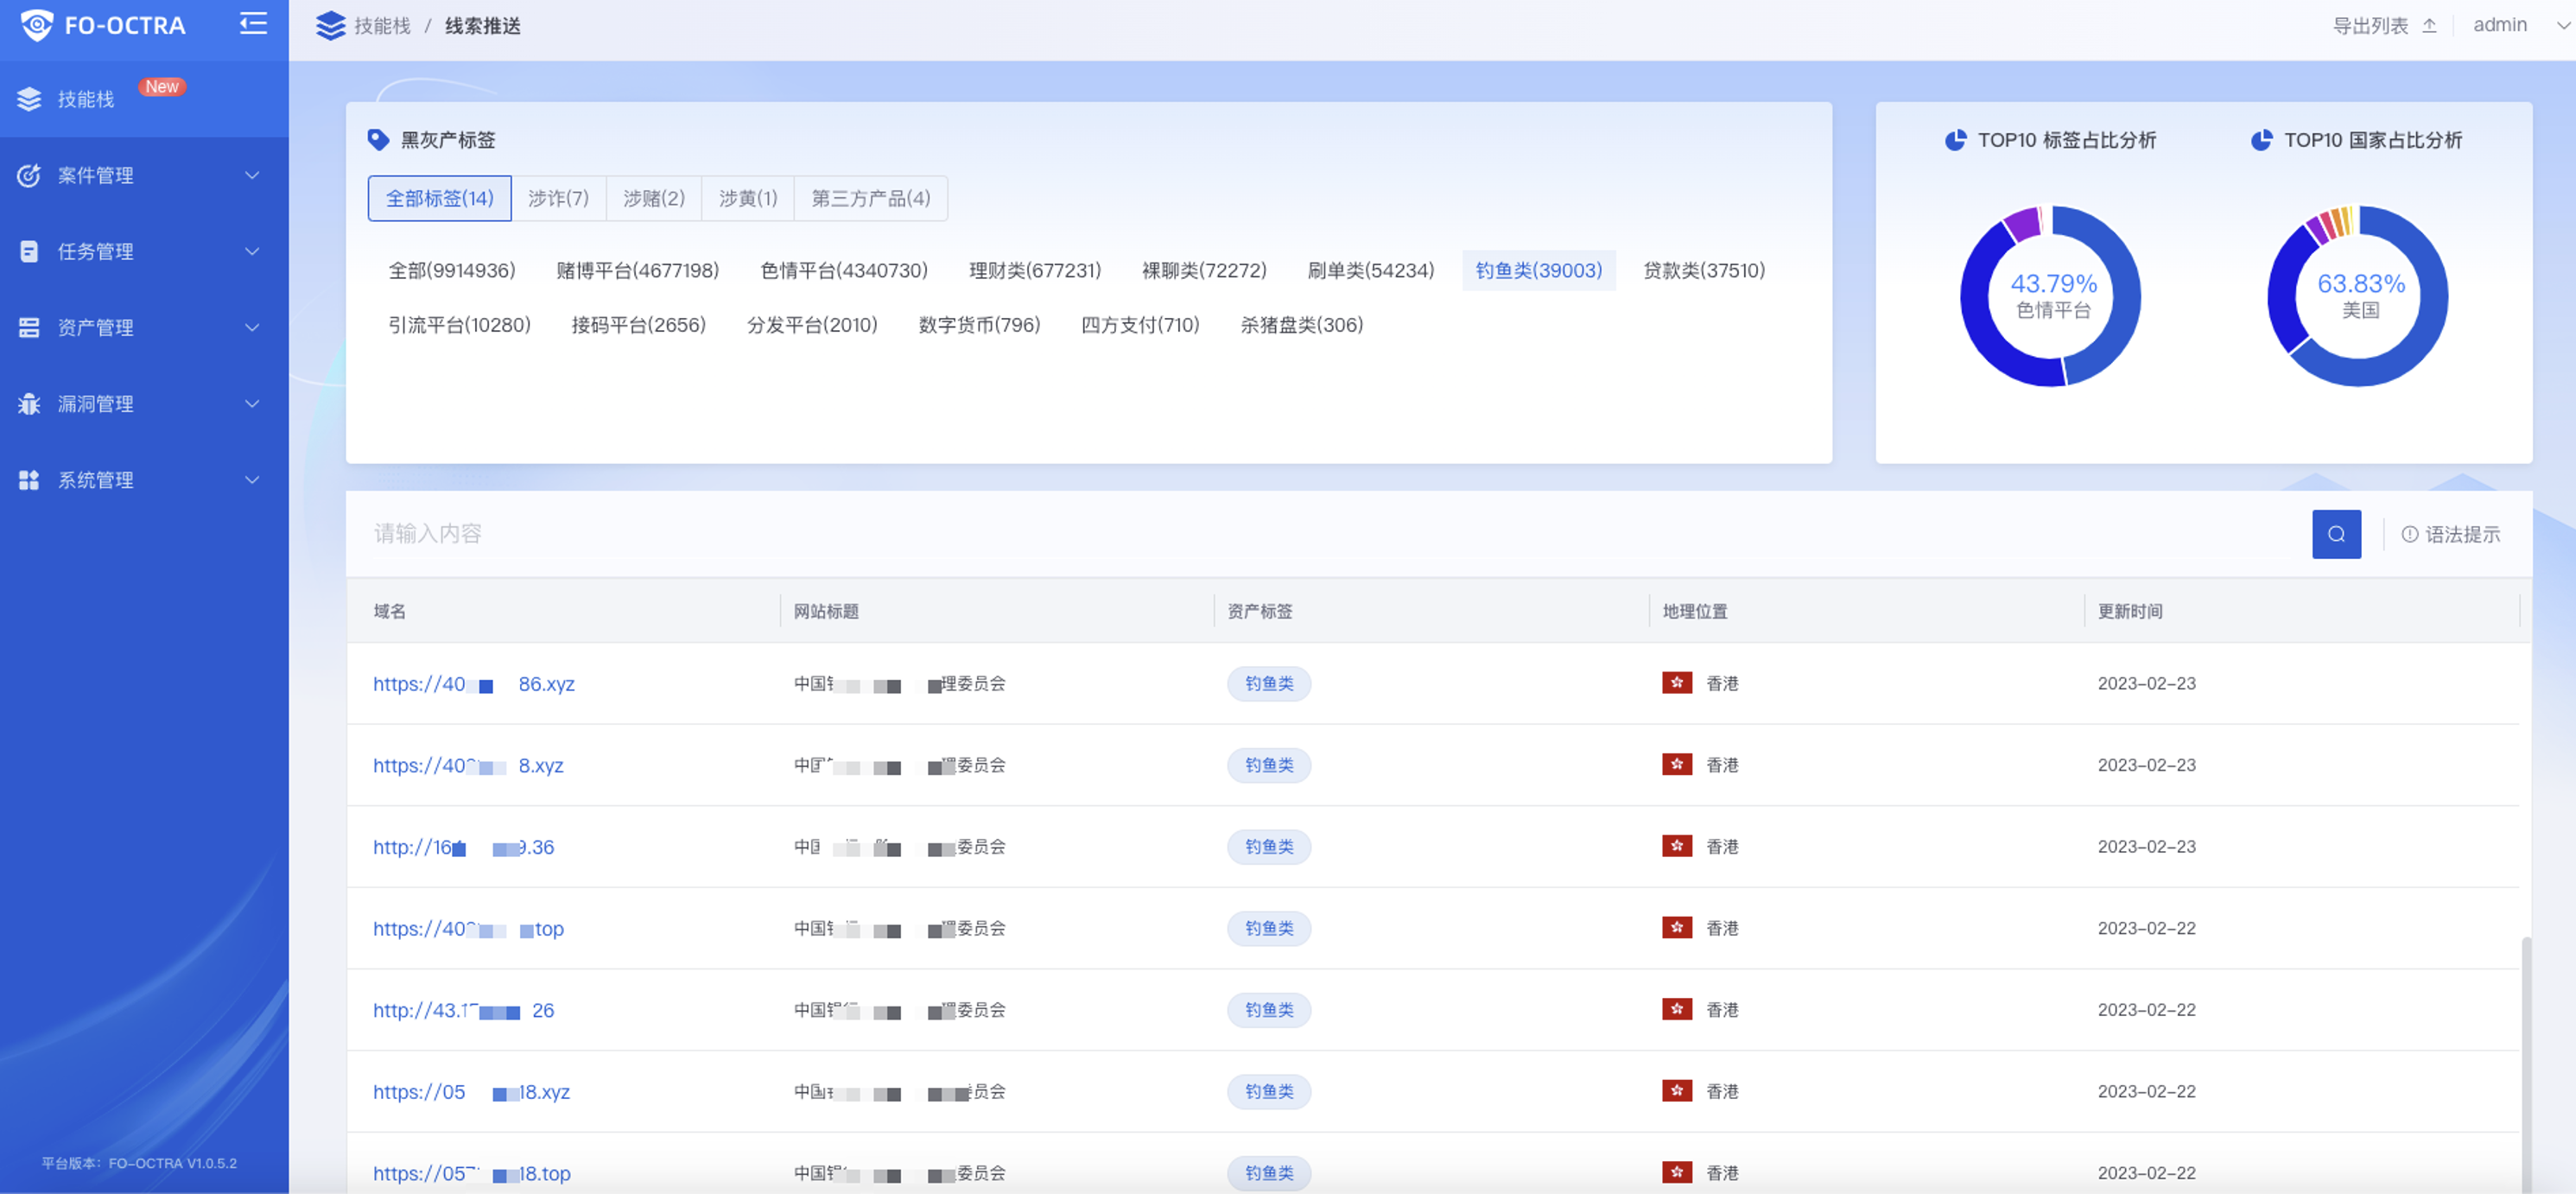
Task: Filter by 杀猪盘类(306) tag
Action: [x=1302, y=325]
